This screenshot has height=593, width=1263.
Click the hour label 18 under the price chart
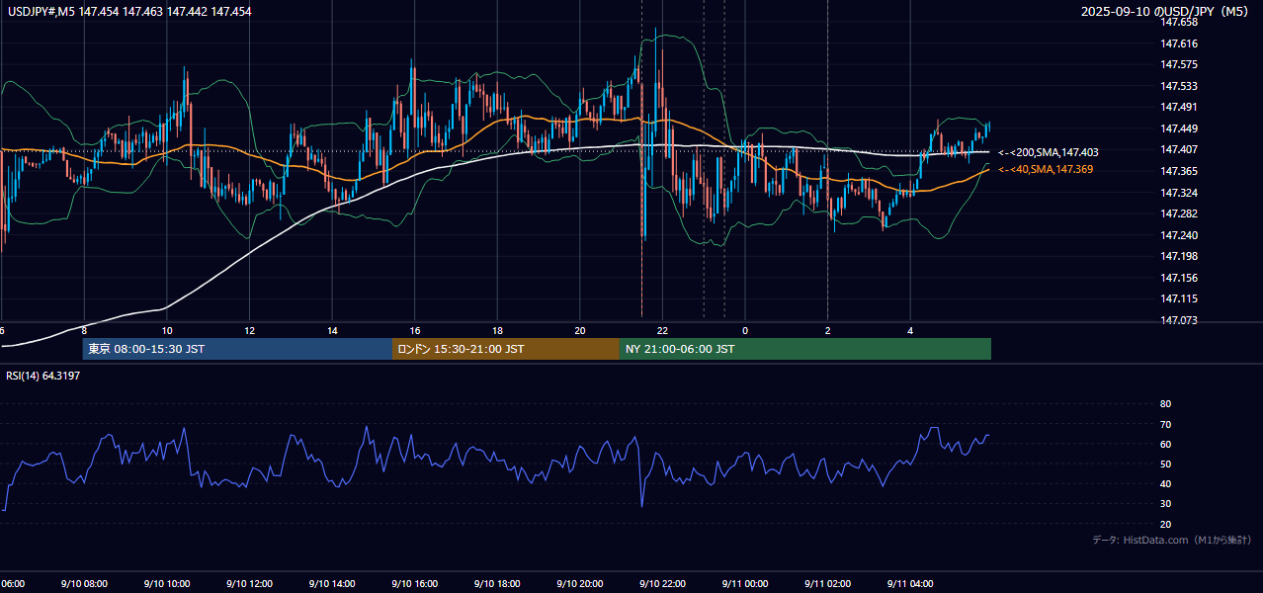497,331
